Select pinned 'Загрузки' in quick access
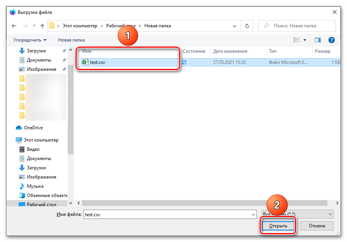The width and height of the screenshot is (347, 242). (36, 51)
